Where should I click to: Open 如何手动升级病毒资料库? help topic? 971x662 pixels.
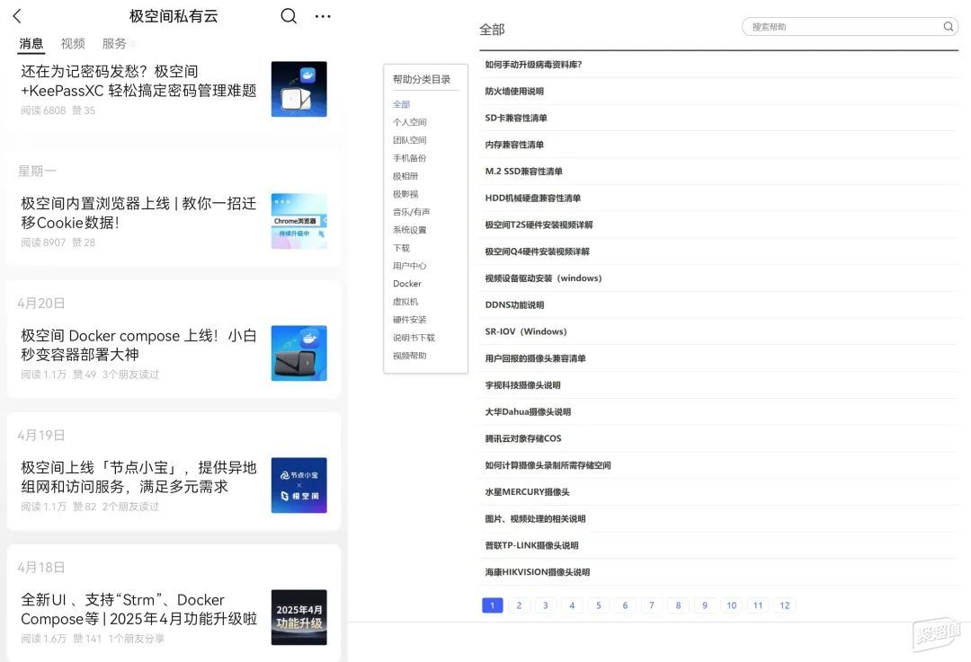533,65
